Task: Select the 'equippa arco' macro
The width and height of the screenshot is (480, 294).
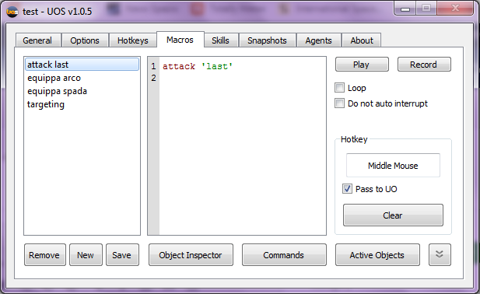Action: point(82,78)
